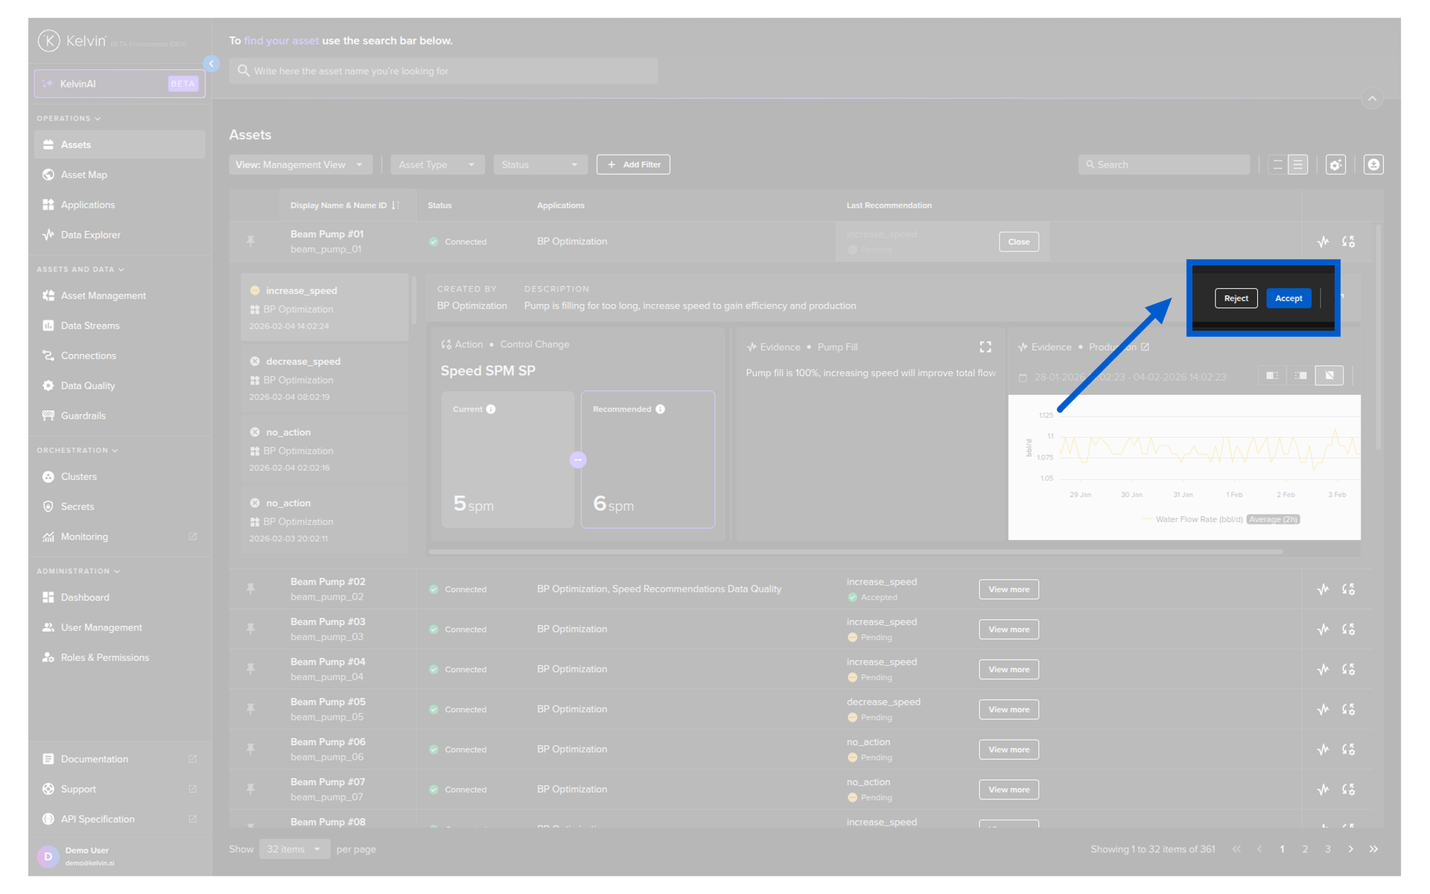Click the Reject recommendation button
Viewport: 1430px width, 894px height.
click(x=1236, y=298)
